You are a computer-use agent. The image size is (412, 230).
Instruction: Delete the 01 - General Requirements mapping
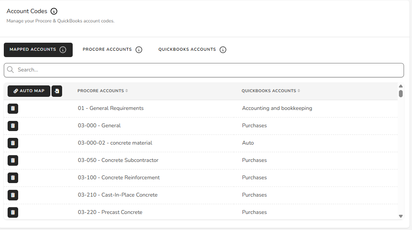[x=13, y=109]
